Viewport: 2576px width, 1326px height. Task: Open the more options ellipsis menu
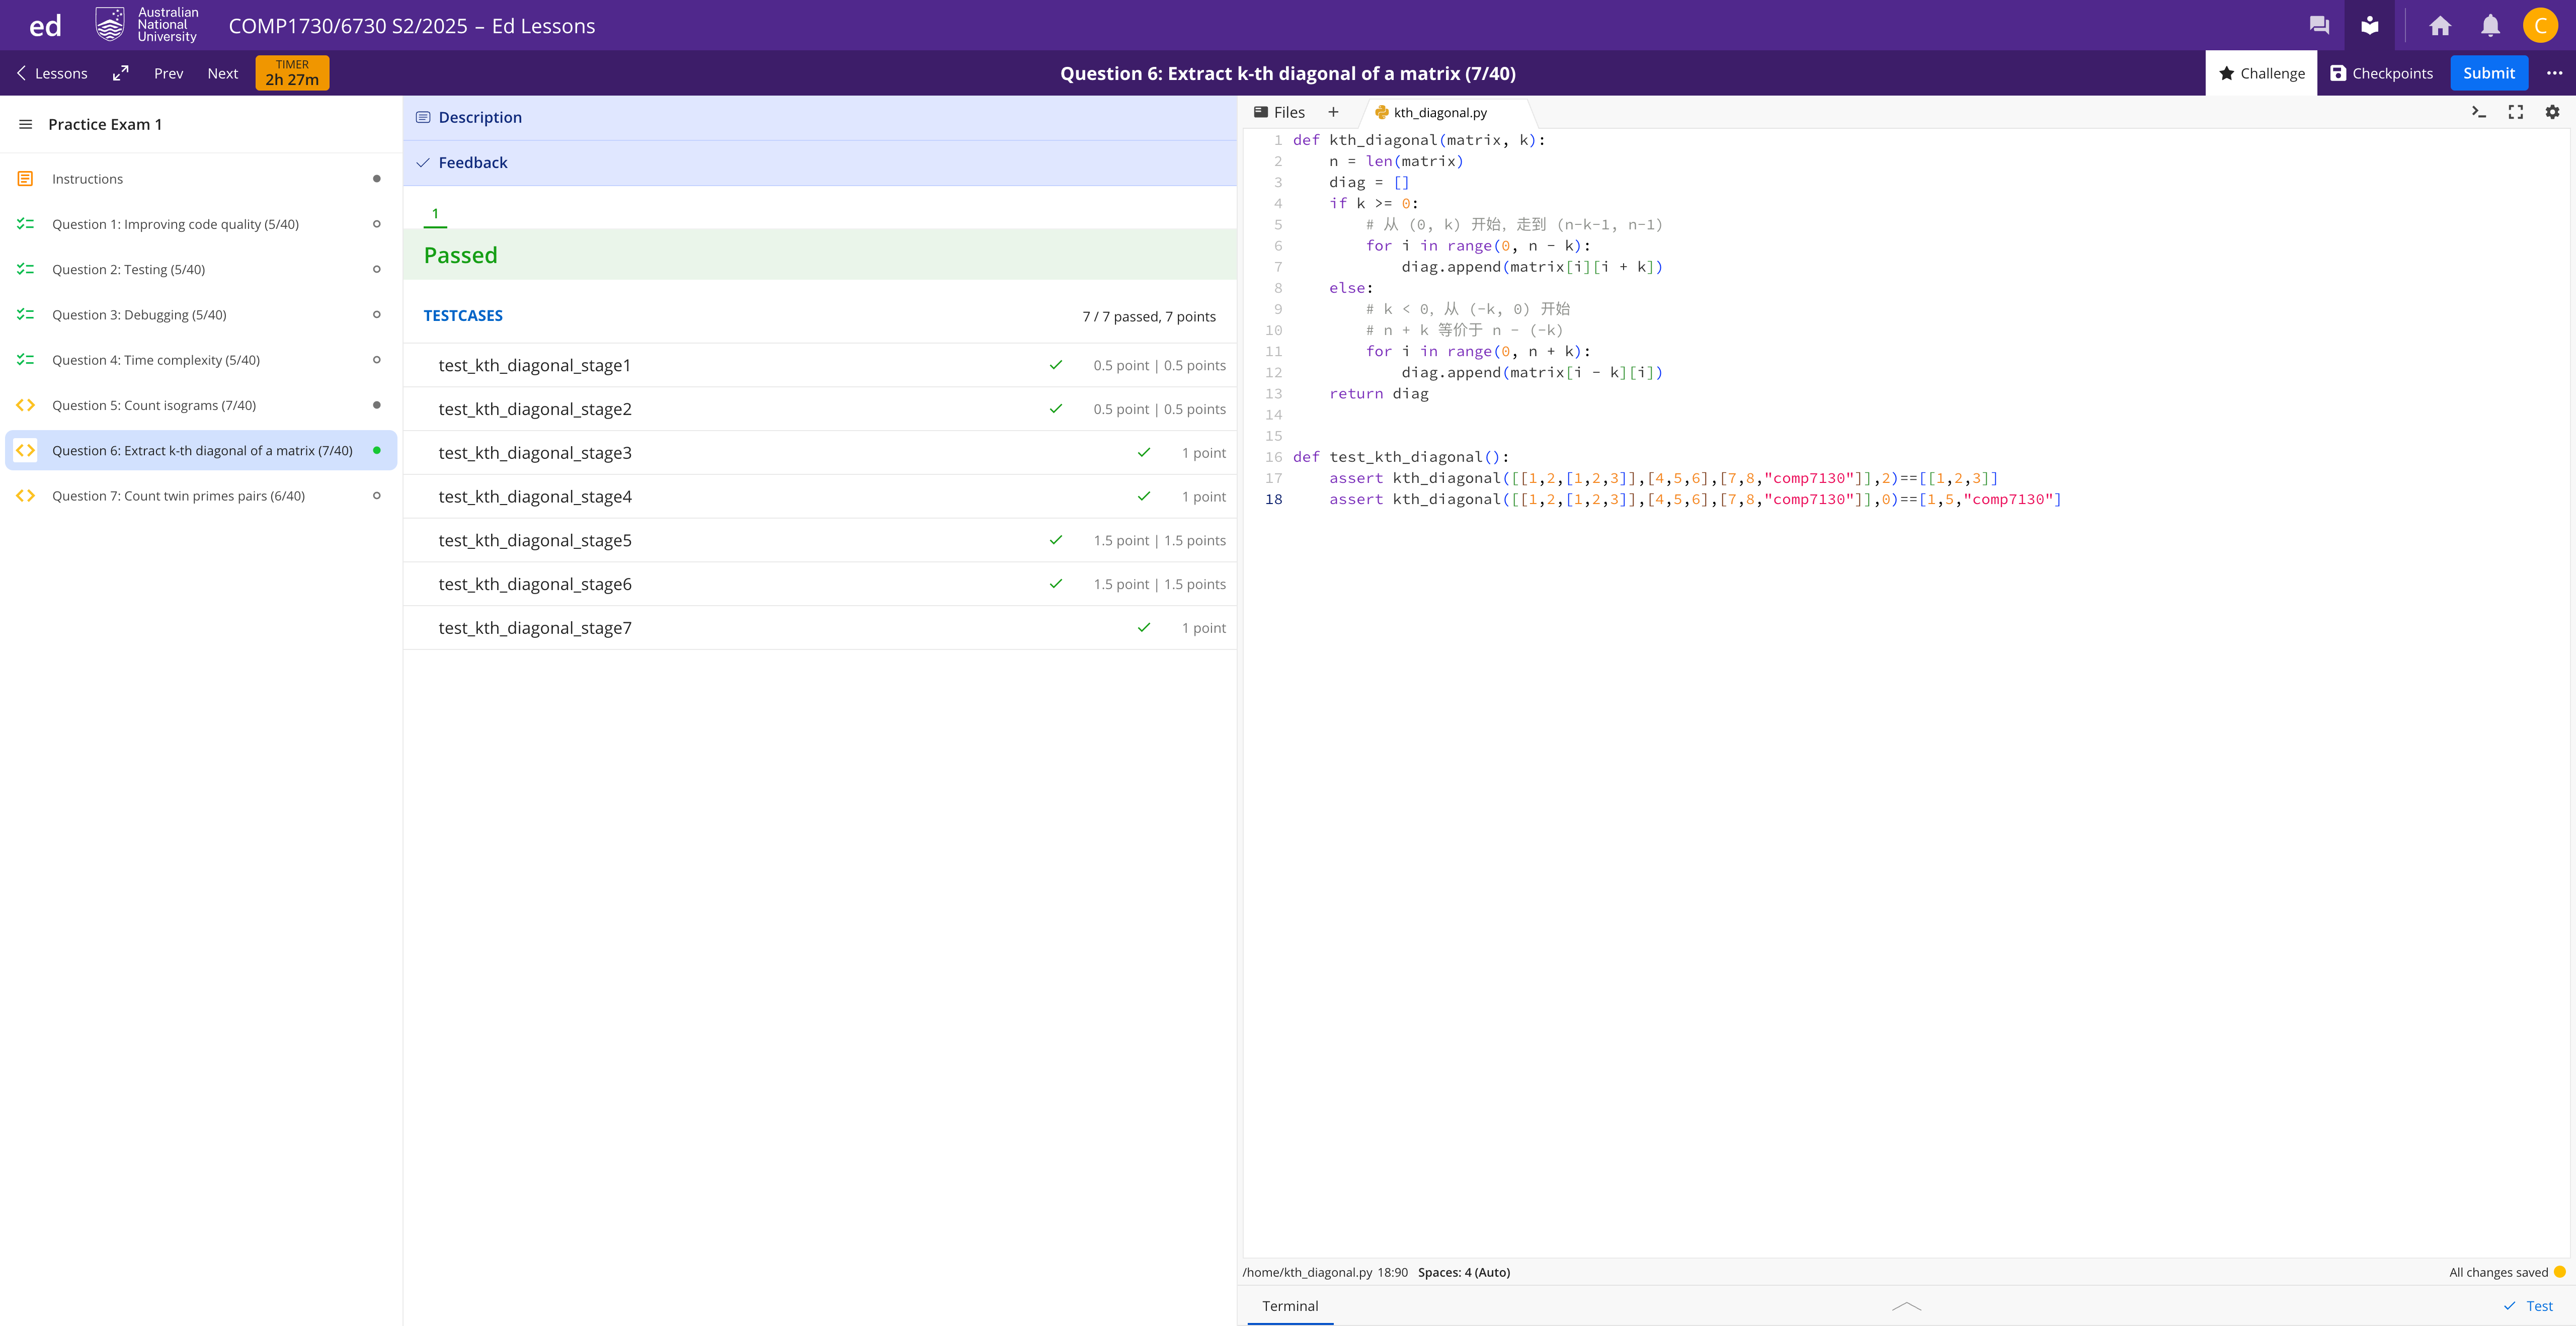[x=2554, y=73]
